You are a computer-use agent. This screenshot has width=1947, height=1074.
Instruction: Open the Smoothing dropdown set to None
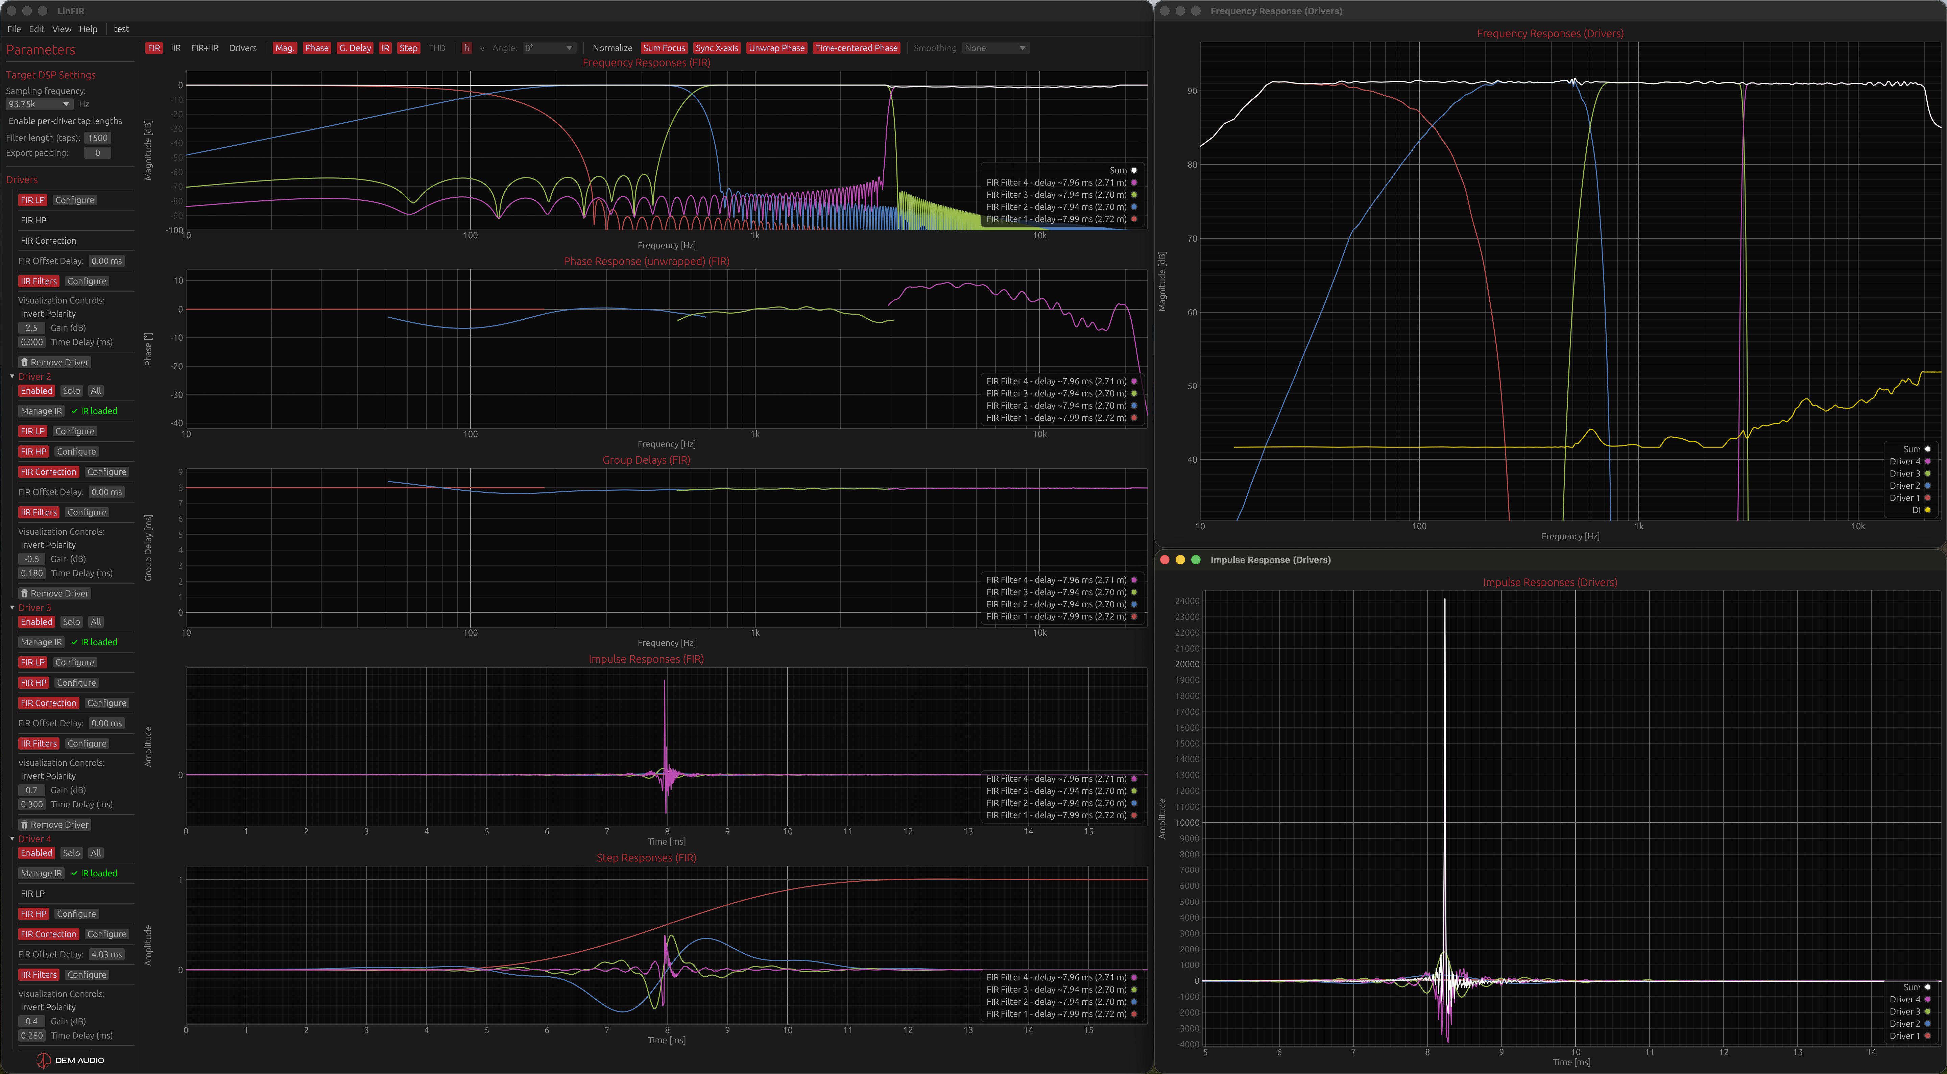coord(995,48)
